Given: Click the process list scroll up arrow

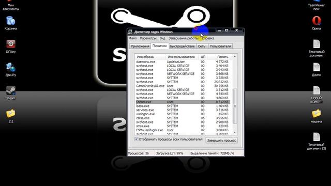Looking at the screenshot, I should (x=234, y=56).
